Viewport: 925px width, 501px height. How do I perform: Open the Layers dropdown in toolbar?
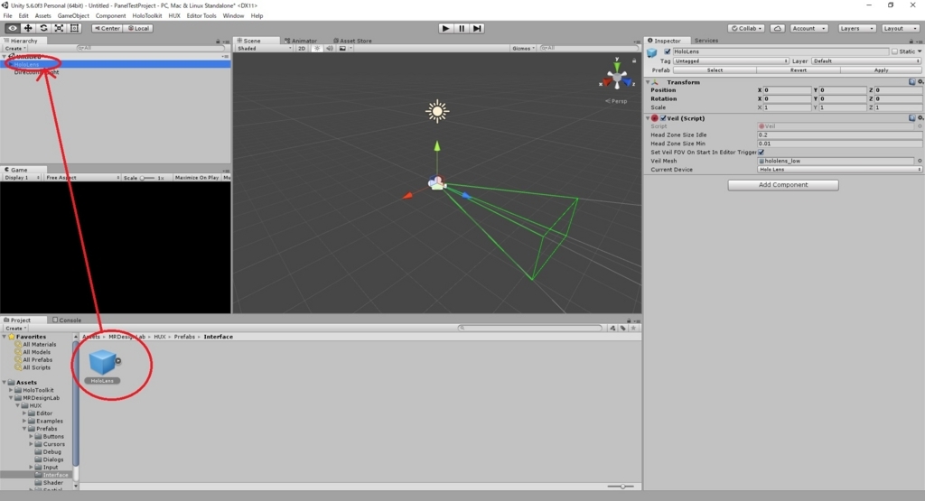tap(856, 28)
